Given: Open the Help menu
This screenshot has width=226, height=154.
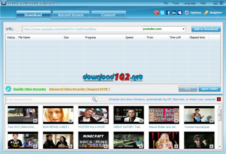Looking at the screenshot, I should point(203,3).
